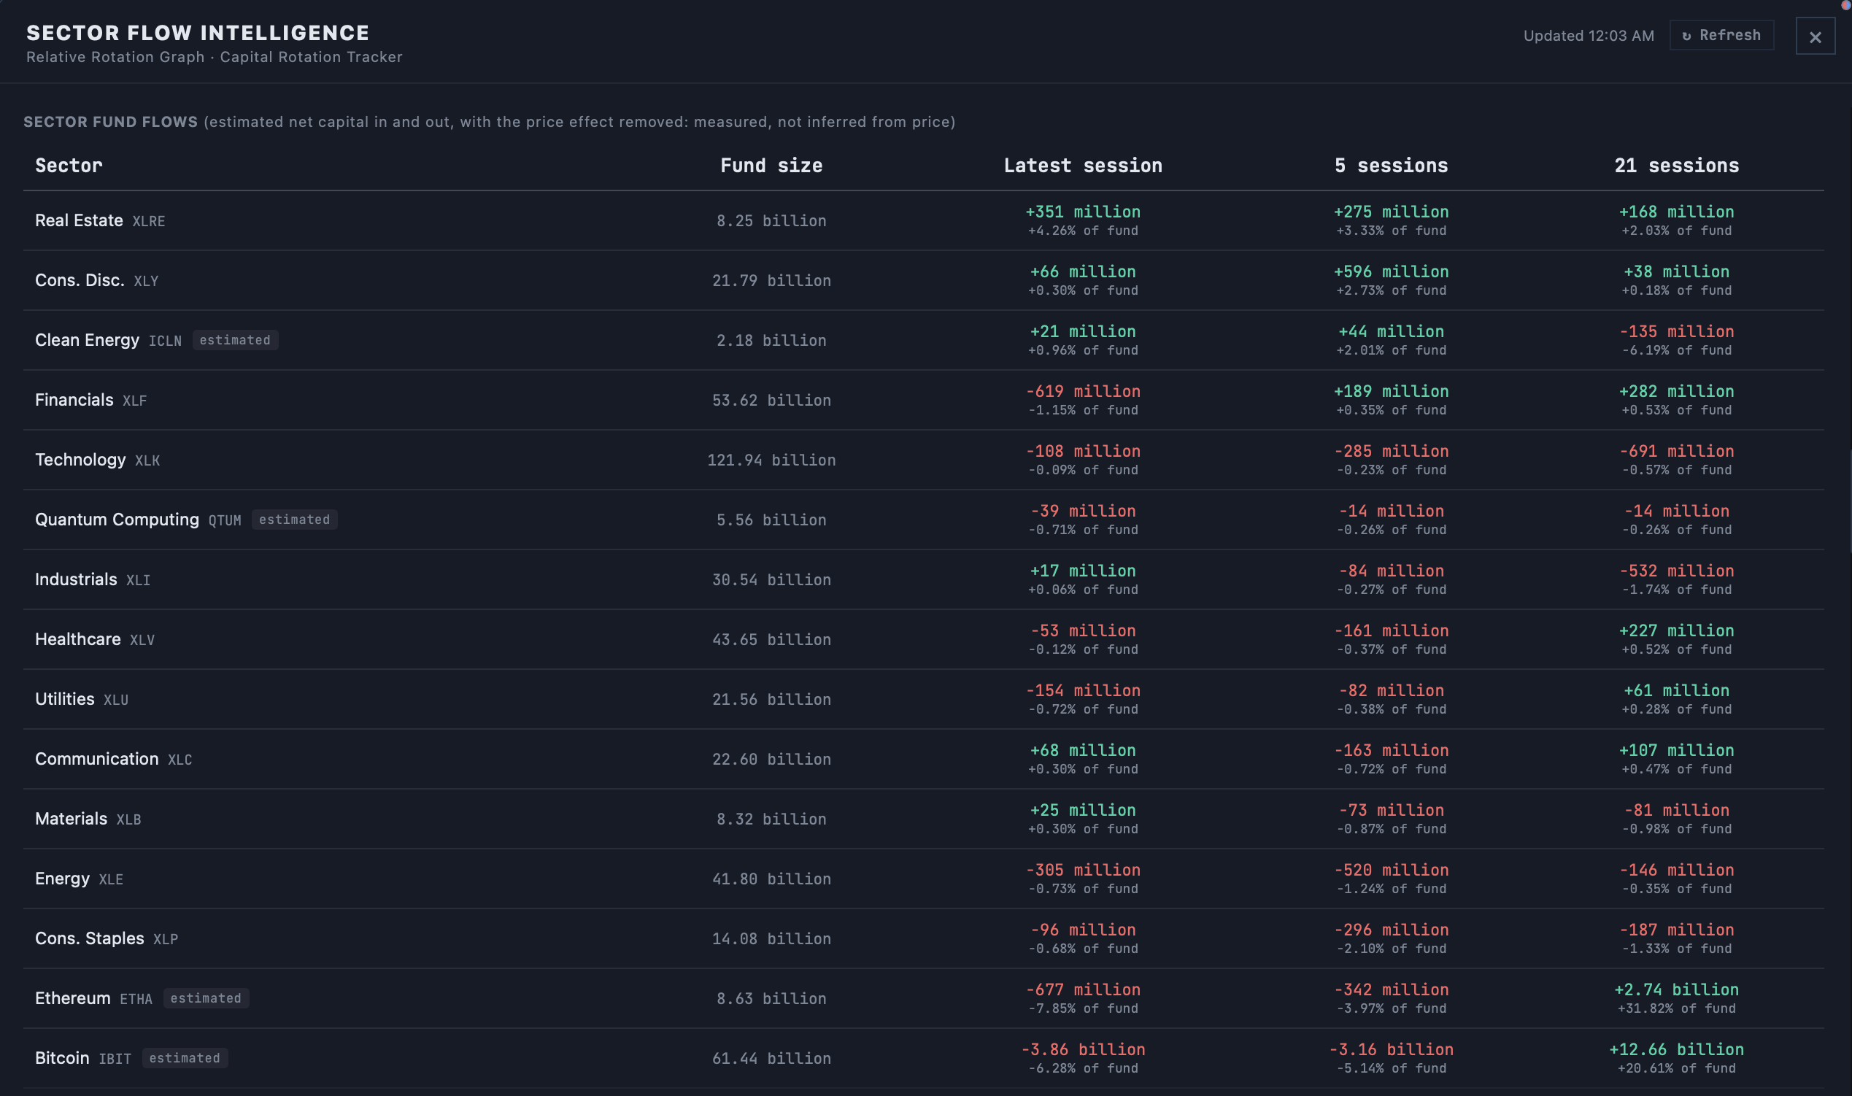The image size is (1852, 1096).
Task: Click the 53.62 billion fund size value
Action: point(771,401)
